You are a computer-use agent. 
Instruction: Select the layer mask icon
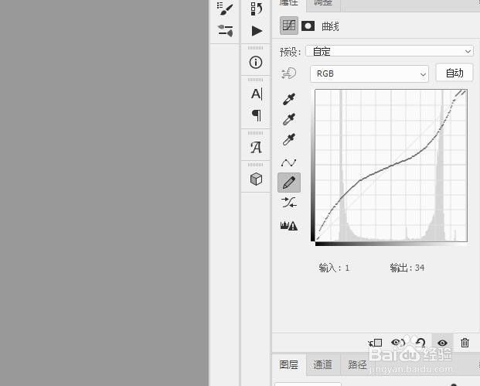point(308,26)
